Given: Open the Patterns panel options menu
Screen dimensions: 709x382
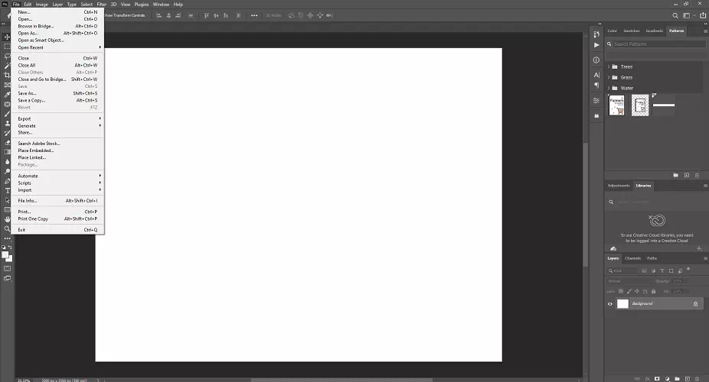Looking at the screenshot, I should tap(705, 31).
